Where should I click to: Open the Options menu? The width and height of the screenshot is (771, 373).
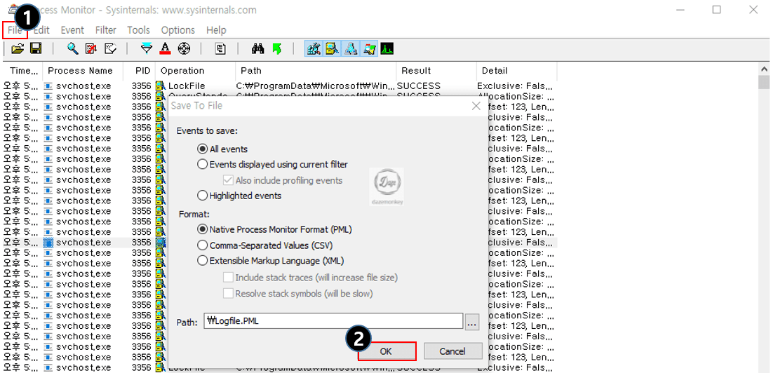click(x=178, y=30)
